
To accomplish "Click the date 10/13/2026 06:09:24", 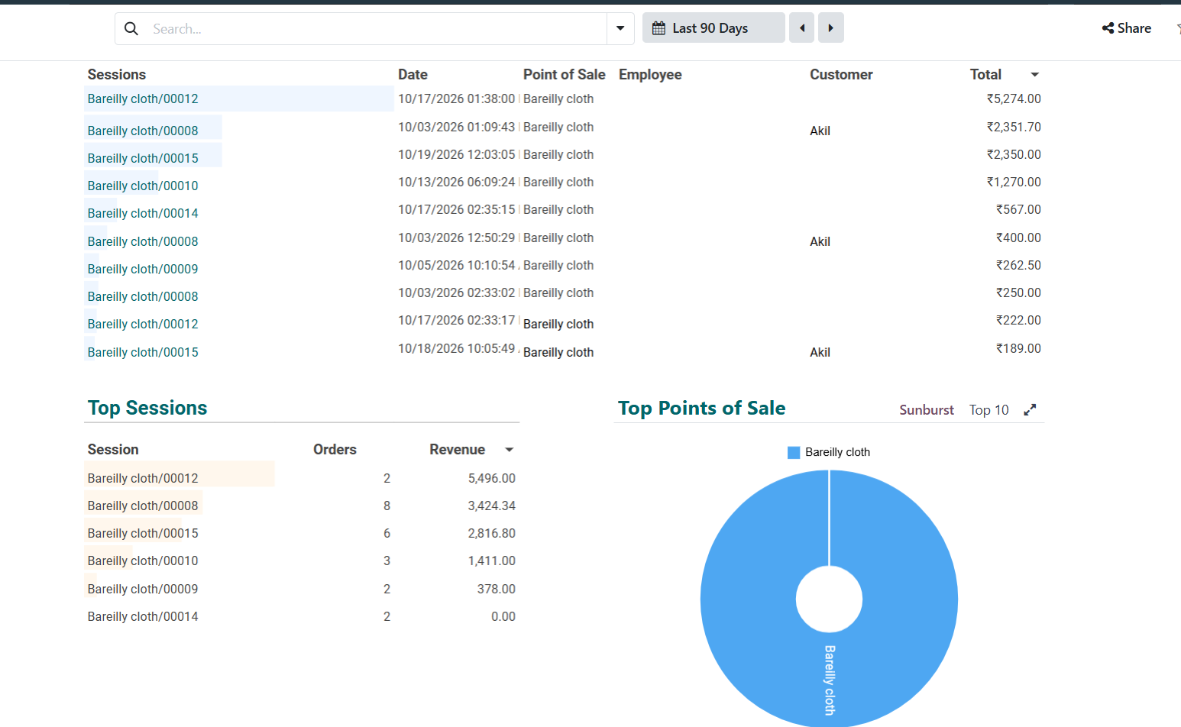I will (x=457, y=182).
